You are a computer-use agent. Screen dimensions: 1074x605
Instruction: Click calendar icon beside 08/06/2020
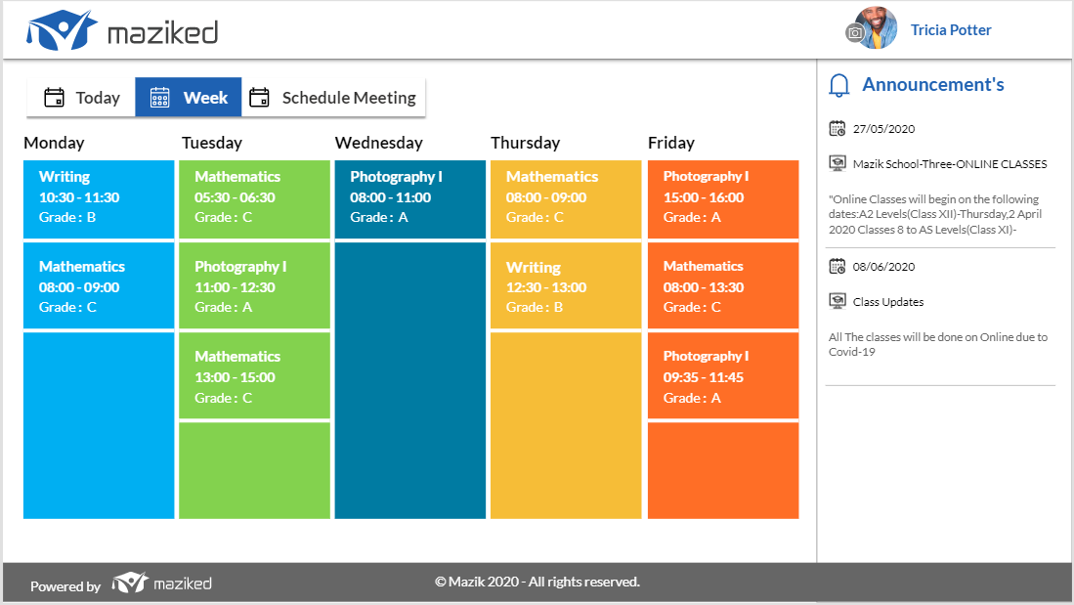[x=837, y=266]
